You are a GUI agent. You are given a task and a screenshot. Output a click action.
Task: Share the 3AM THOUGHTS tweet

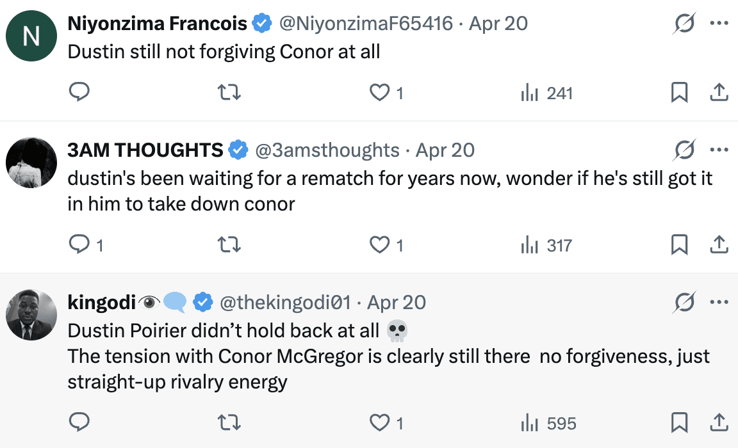(719, 244)
